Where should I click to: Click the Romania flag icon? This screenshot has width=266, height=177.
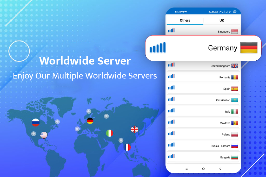point(235,77)
